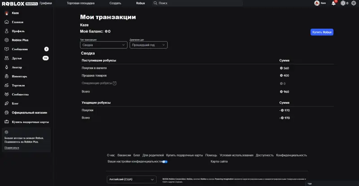This screenshot has width=359, height=186.
Task: Open the Блог footer link
Action: click(137, 155)
